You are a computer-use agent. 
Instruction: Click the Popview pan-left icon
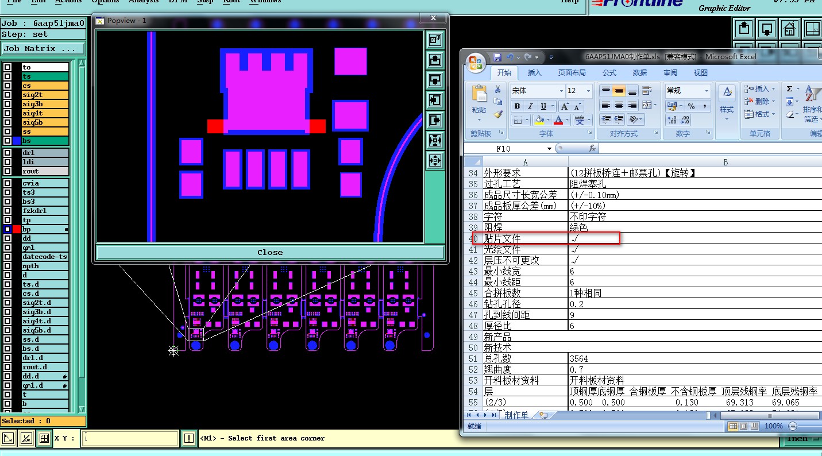[x=435, y=101]
